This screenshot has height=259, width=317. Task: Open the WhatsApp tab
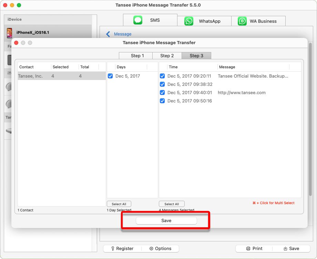[x=204, y=21]
